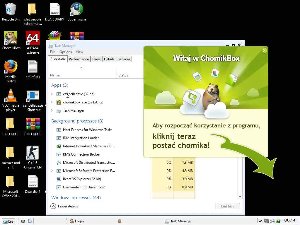This screenshot has height=225, width=300.
Task: Click the Task Manager taskbar button
Action: [178, 221]
